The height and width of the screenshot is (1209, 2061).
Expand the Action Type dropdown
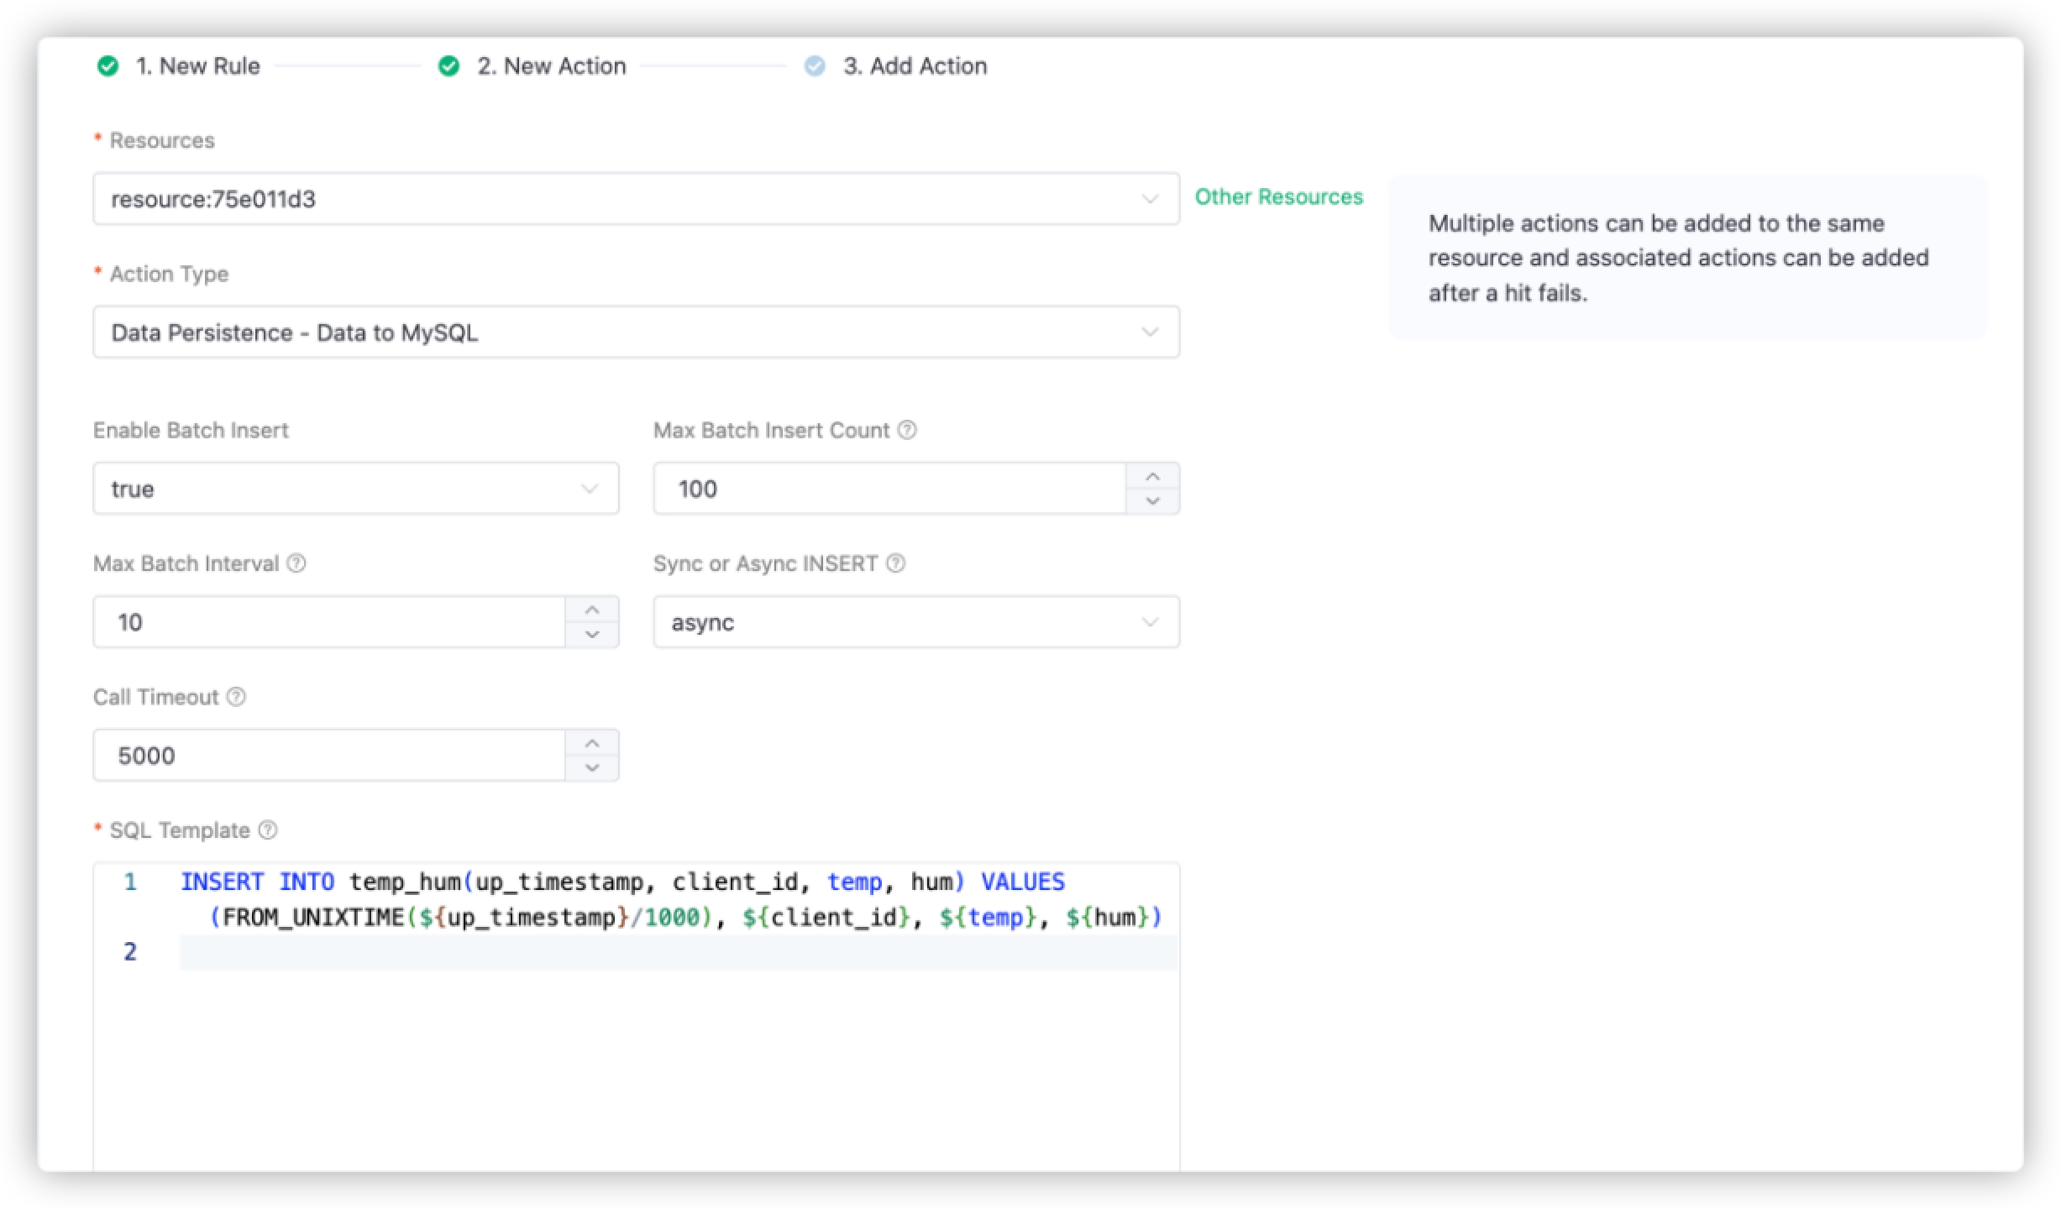click(636, 332)
